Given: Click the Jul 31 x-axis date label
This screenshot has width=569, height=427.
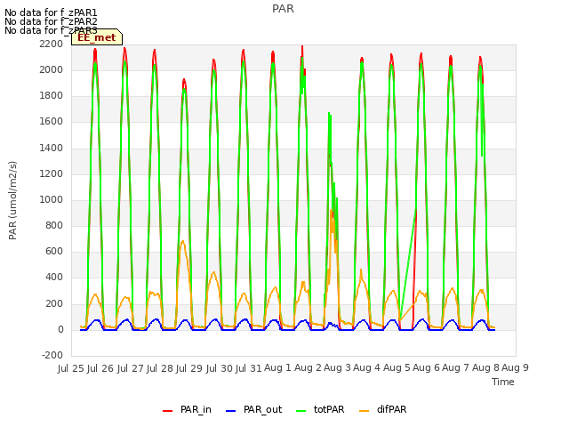Looking at the screenshot, I should point(249,368).
